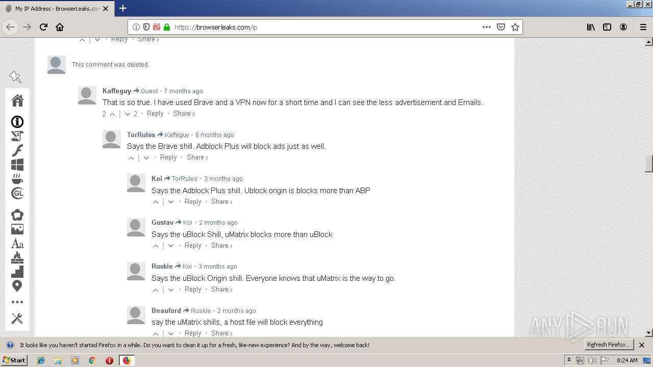Screen dimensions: 653x367
Task: Reply to TorRules' comment
Action: (x=168, y=158)
